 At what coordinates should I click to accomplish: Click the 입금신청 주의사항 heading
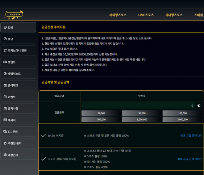[54, 27]
